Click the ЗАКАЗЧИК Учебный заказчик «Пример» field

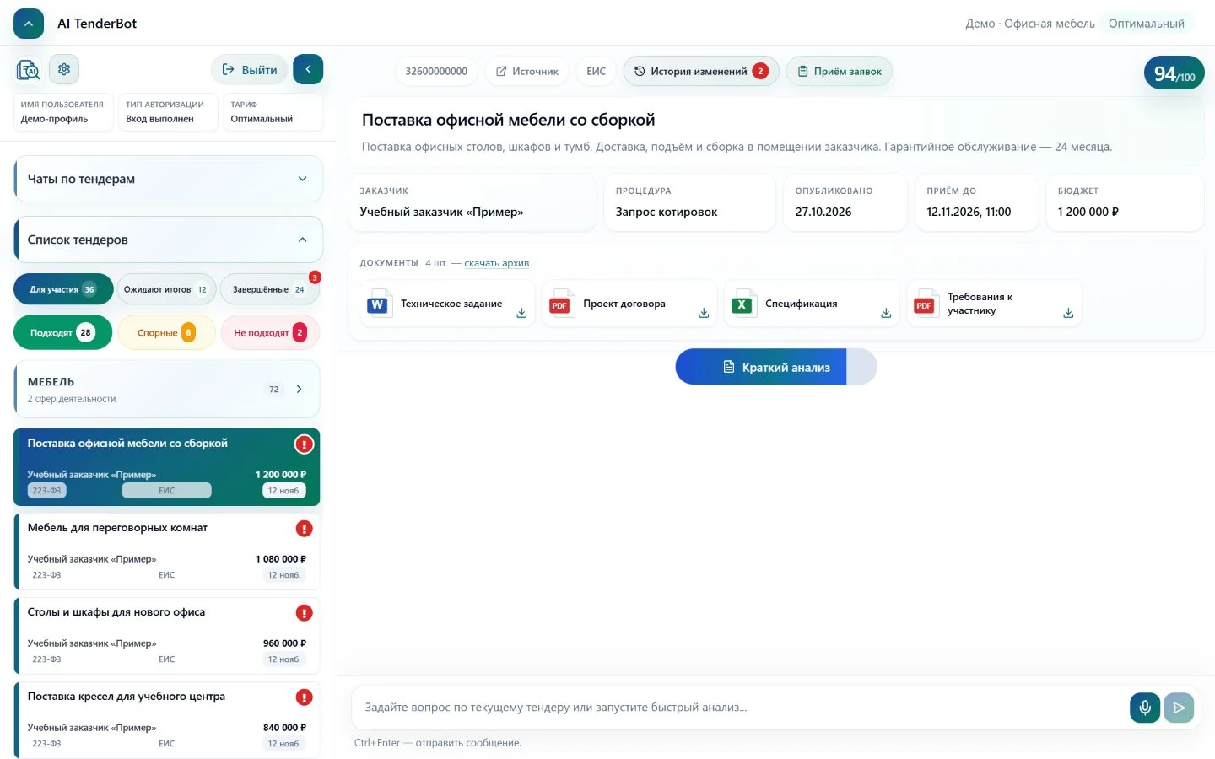[x=472, y=202]
